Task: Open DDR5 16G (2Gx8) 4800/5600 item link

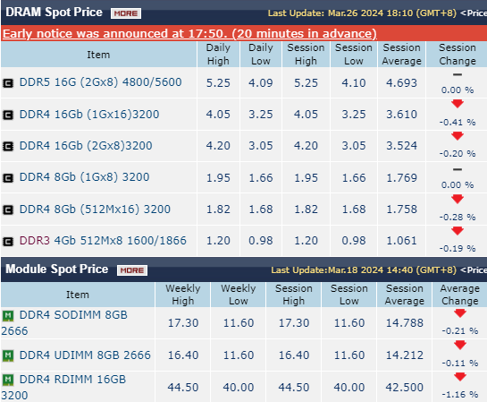Action: pos(100,82)
